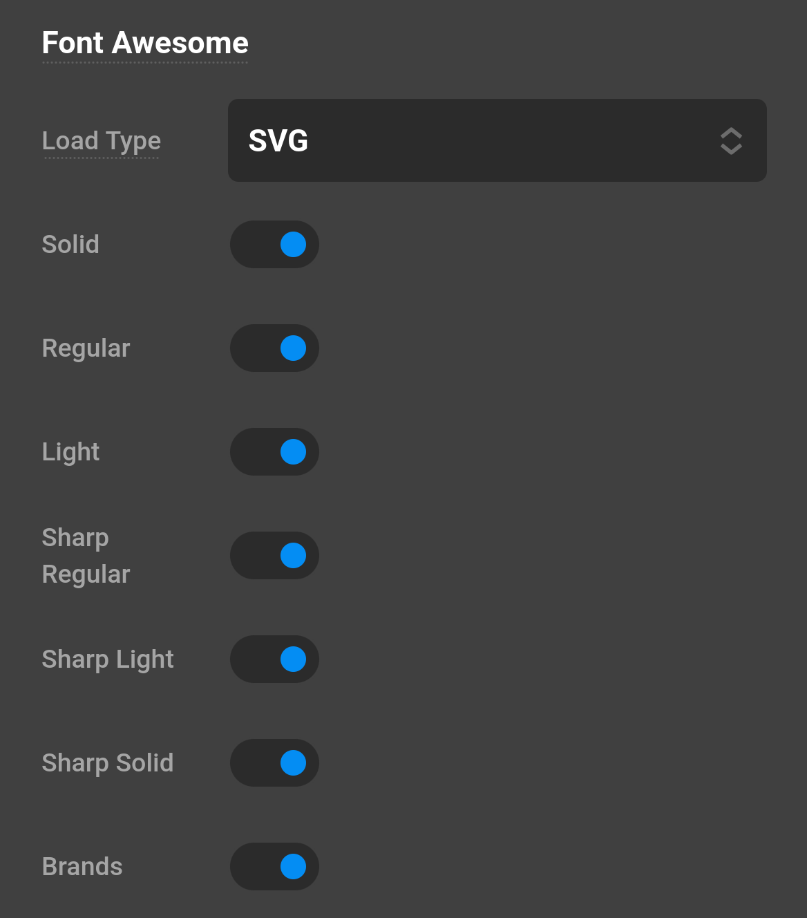The image size is (807, 918).
Task: Click the chevron on the SVG selector
Action: click(x=730, y=140)
